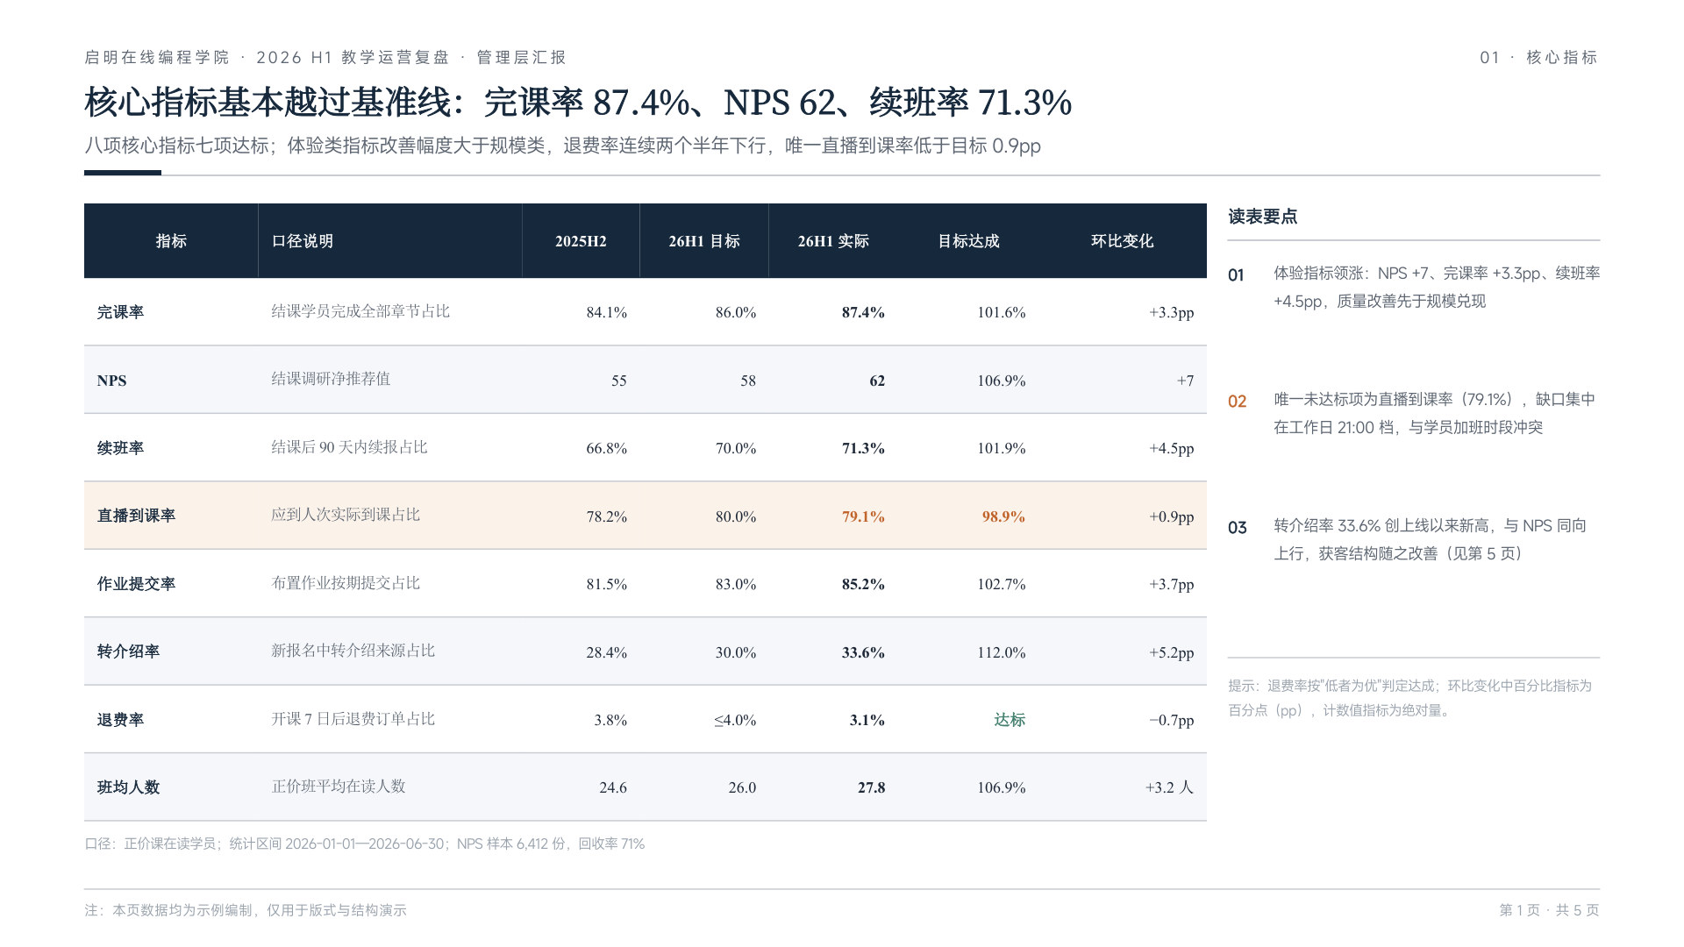Click the 28.4% cell in 转介绍率 row
This screenshot has height=947, width=1684.
click(606, 652)
